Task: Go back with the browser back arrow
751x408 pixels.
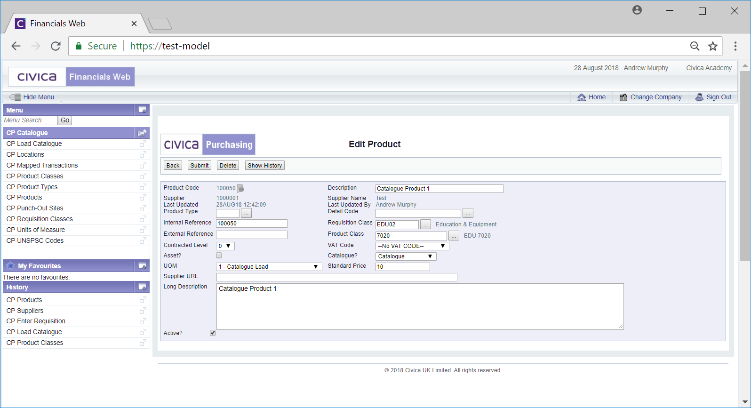Action: point(16,46)
